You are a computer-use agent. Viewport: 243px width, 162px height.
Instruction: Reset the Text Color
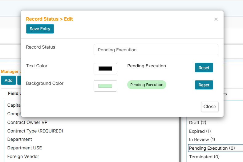pos(204,68)
